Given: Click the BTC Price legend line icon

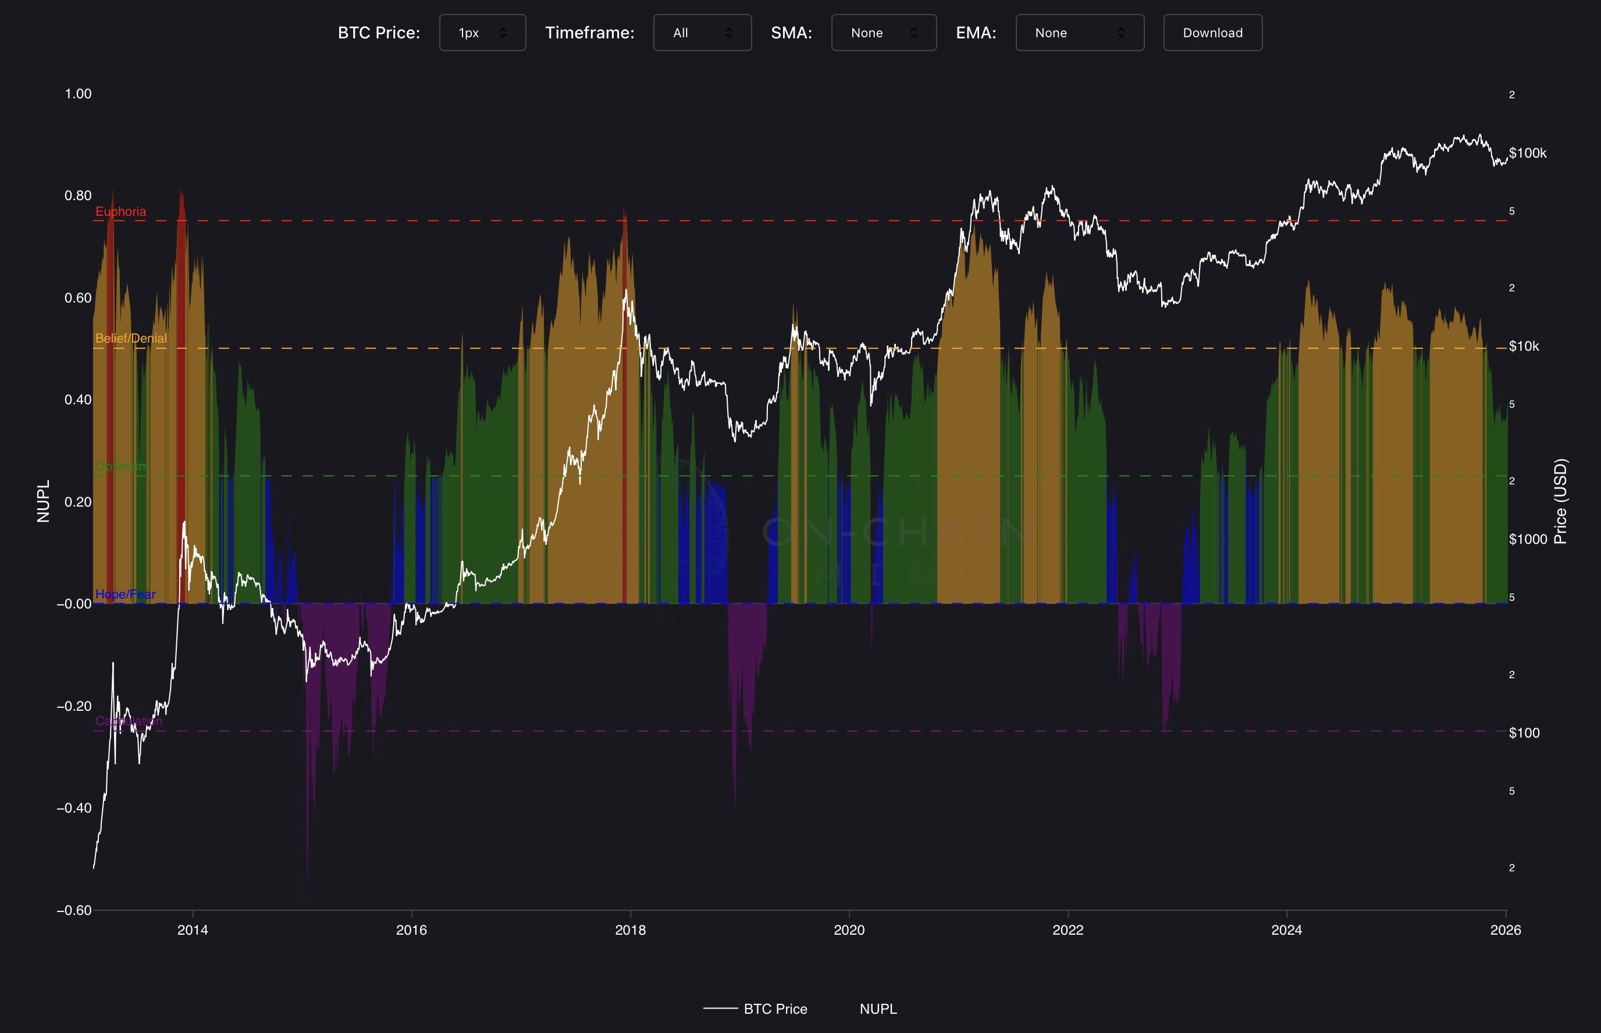Looking at the screenshot, I should (x=720, y=1009).
